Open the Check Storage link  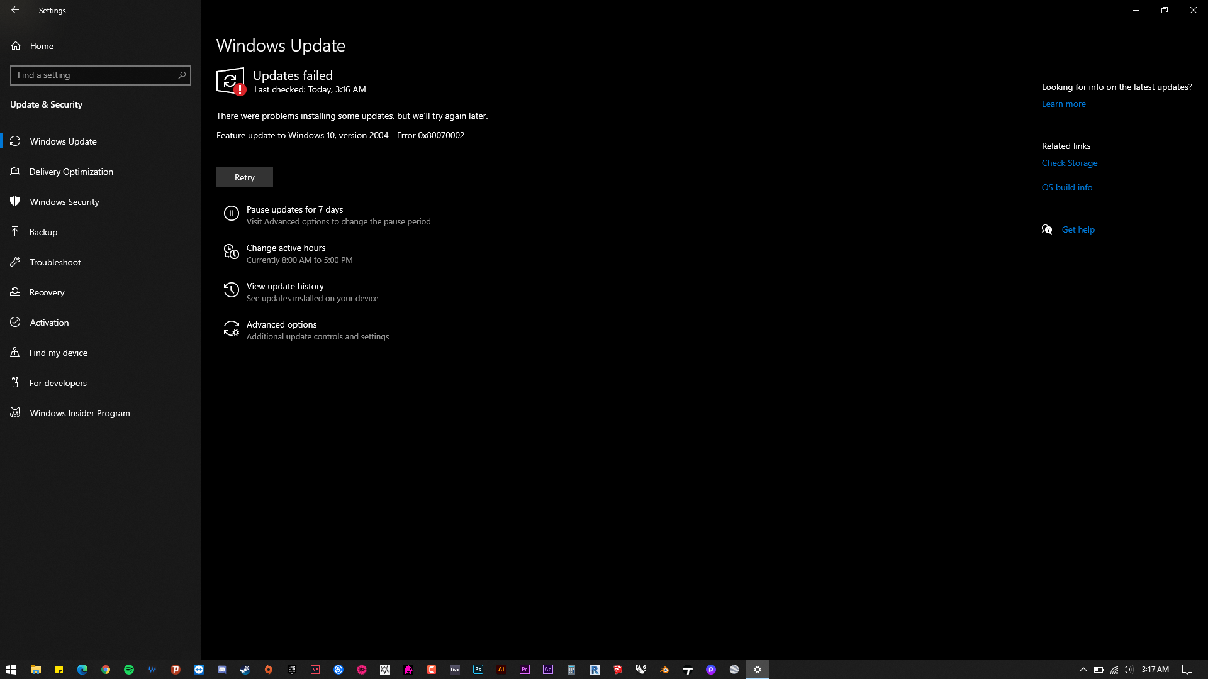tap(1069, 163)
